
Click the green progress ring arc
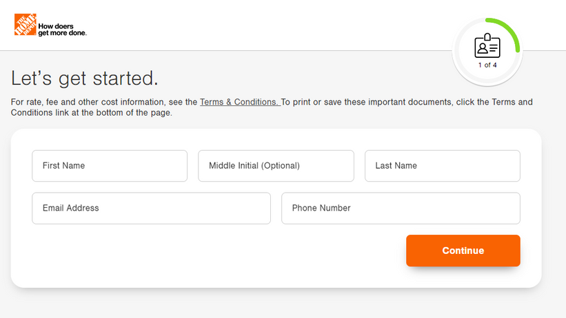[x=512, y=34]
